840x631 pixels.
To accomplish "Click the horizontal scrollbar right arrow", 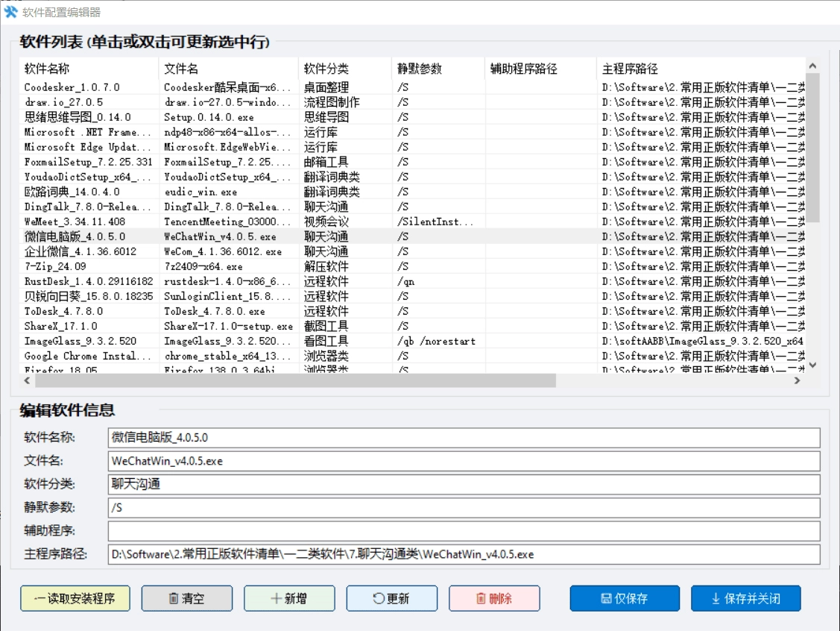I will point(798,380).
